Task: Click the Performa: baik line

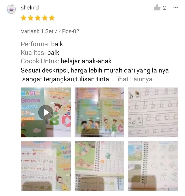Action: (42, 44)
